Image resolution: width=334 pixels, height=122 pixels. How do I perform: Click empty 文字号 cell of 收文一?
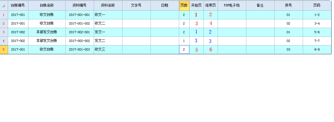[x=136, y=15]
